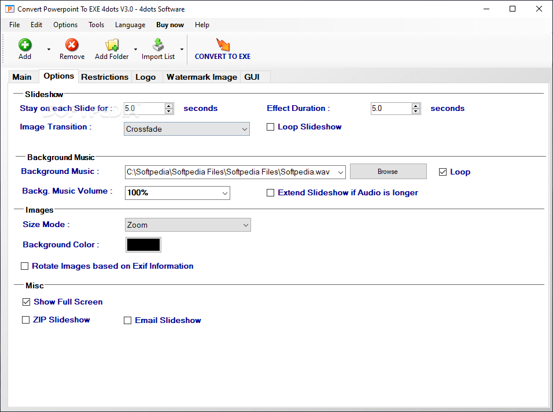Maximize the application window

pos(513,9)
